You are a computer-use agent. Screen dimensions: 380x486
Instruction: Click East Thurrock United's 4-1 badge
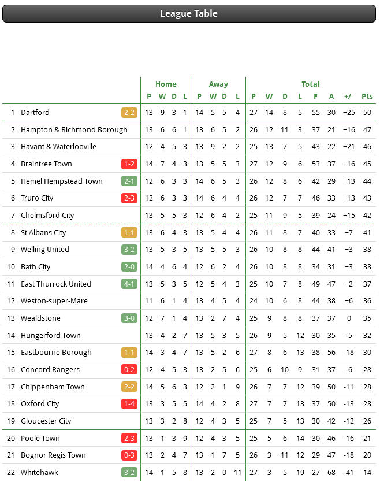(129, 284)
